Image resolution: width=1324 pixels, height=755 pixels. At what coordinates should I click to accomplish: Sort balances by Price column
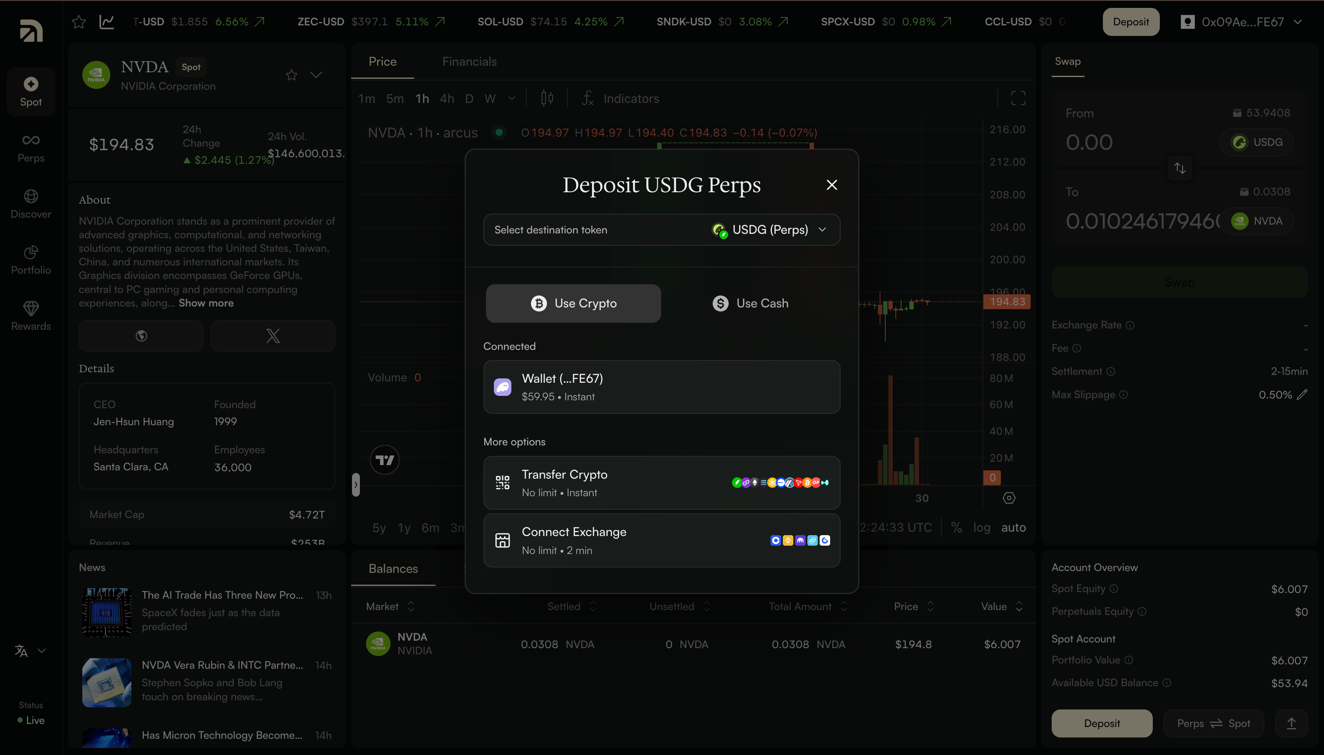914,606
